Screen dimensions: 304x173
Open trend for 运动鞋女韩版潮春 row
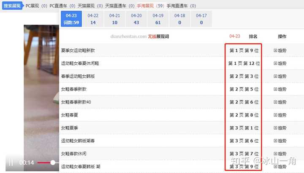point(280,141)
